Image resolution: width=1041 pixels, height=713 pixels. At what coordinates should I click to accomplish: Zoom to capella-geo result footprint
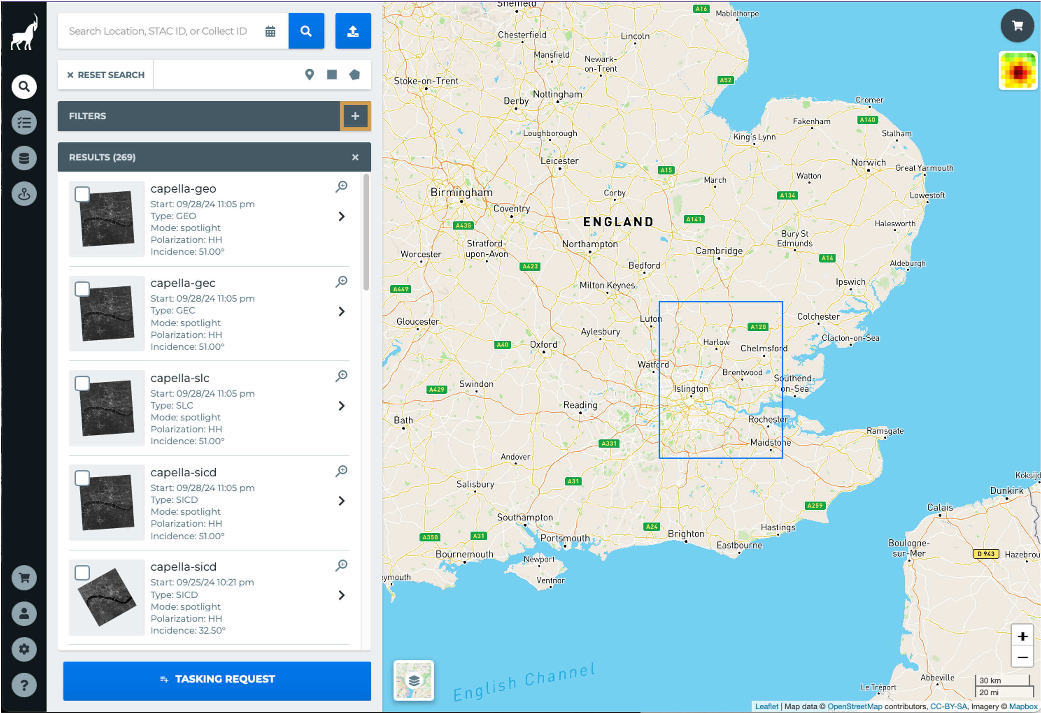[342, 186]
